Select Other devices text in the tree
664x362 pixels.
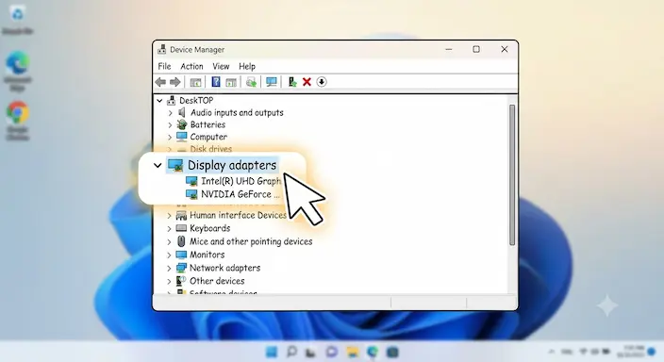217,281
